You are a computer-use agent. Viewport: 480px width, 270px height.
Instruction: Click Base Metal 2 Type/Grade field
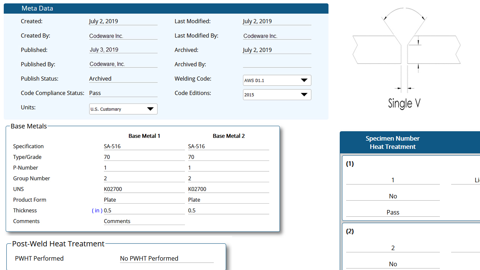(x=228, y=157)
